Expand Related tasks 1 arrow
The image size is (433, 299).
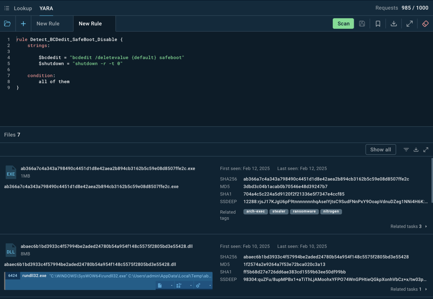426,289
